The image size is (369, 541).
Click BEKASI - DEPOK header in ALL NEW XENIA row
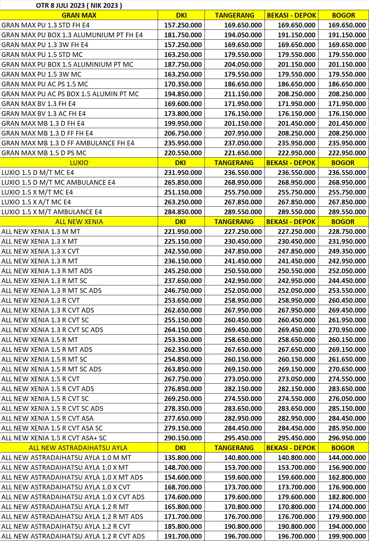[x=291, y=222]
